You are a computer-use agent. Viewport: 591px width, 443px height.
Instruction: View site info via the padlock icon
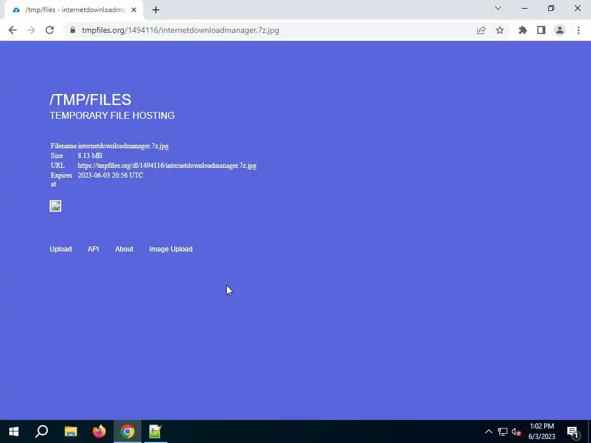tap(73, 30)
